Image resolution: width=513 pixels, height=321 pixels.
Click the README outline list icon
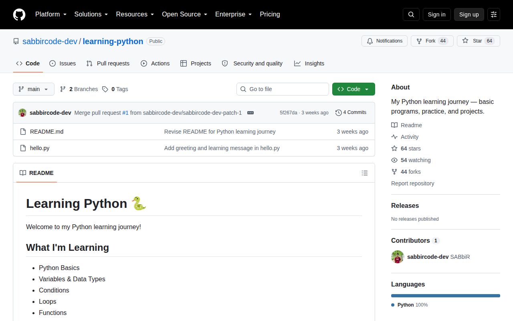365,173
